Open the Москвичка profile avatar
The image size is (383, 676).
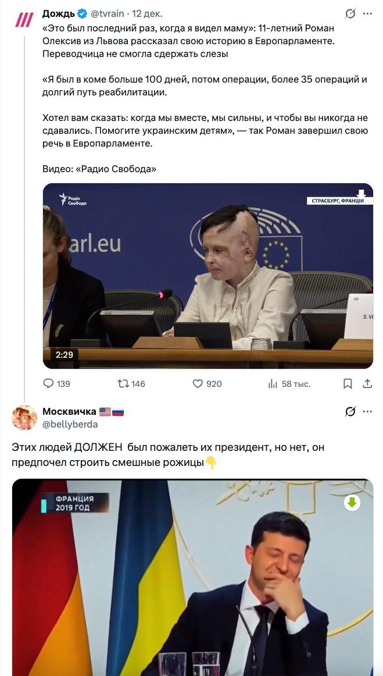(24, 417)
